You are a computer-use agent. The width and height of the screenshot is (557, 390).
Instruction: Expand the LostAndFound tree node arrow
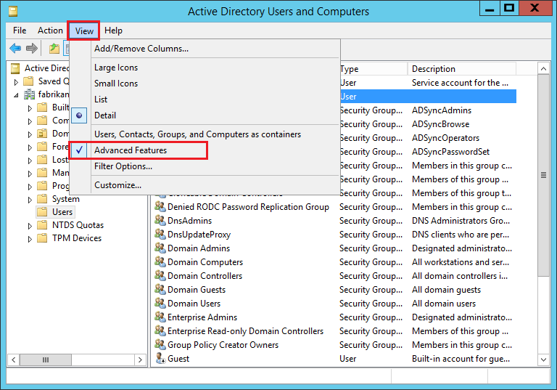(x=30, y=161)
